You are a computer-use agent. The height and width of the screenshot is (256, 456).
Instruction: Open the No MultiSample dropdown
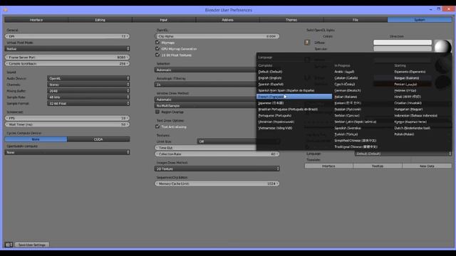[x=205, y=106]
